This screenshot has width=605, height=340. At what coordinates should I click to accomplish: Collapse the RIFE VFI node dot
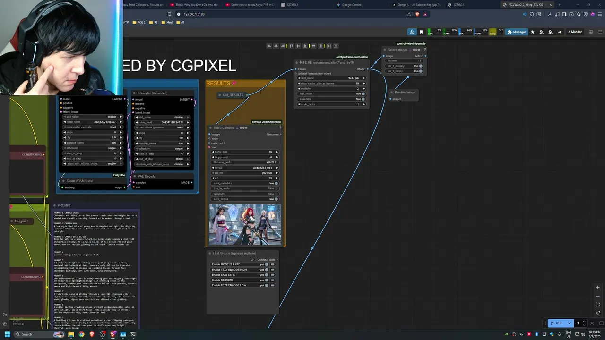(x=296, y=63)
